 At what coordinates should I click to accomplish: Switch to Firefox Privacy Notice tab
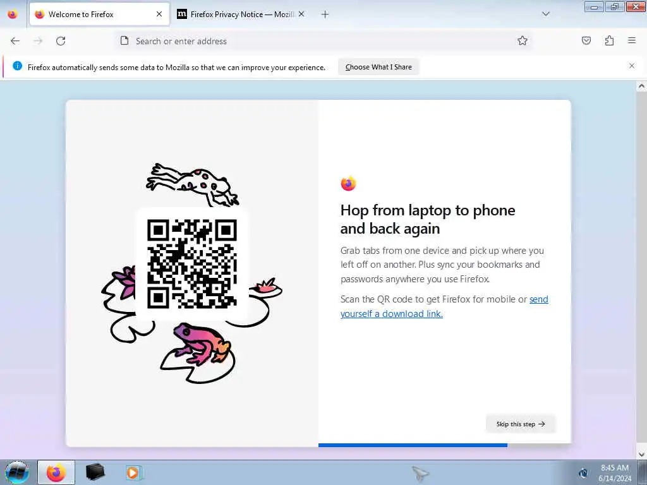click(x=241, y=14)
